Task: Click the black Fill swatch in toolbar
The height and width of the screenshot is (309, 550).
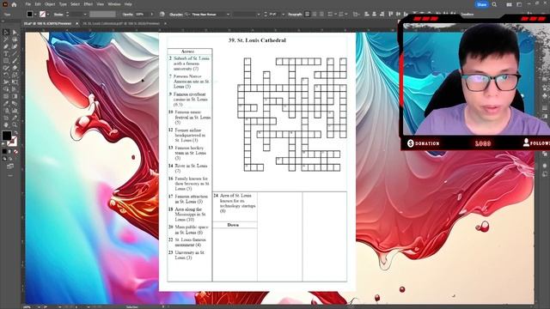Action: (x=7, y=136)
